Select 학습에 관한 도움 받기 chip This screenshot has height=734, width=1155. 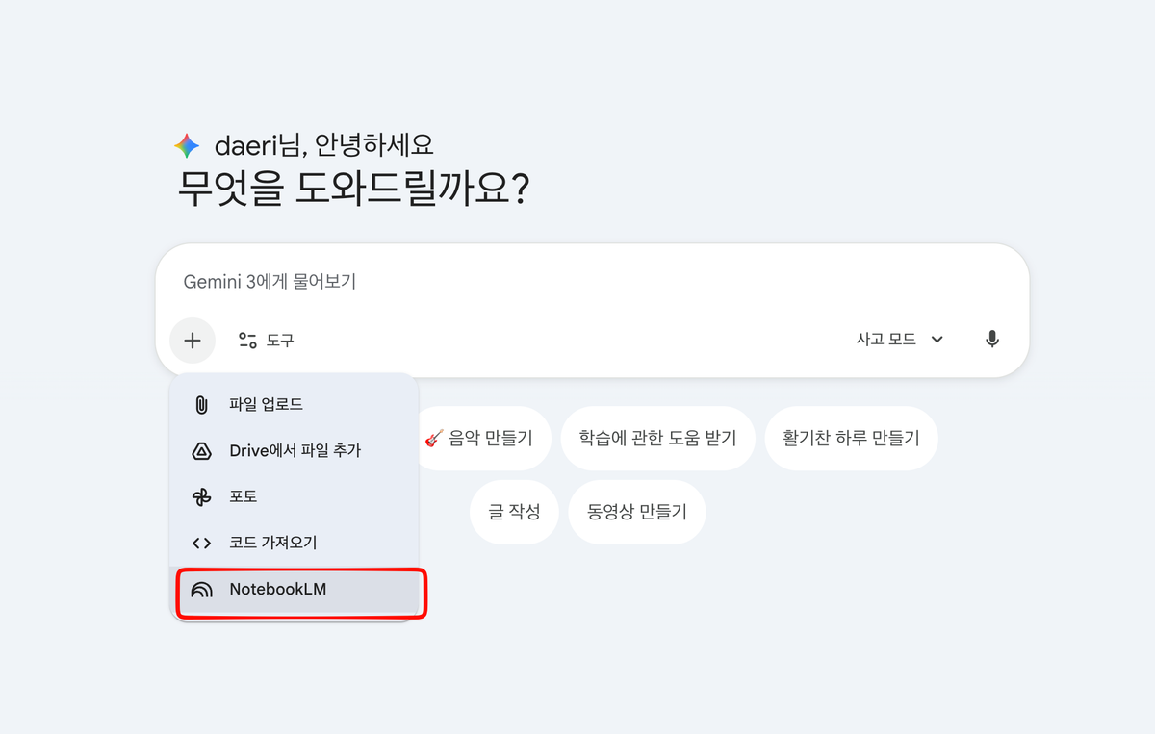[657, 438]
